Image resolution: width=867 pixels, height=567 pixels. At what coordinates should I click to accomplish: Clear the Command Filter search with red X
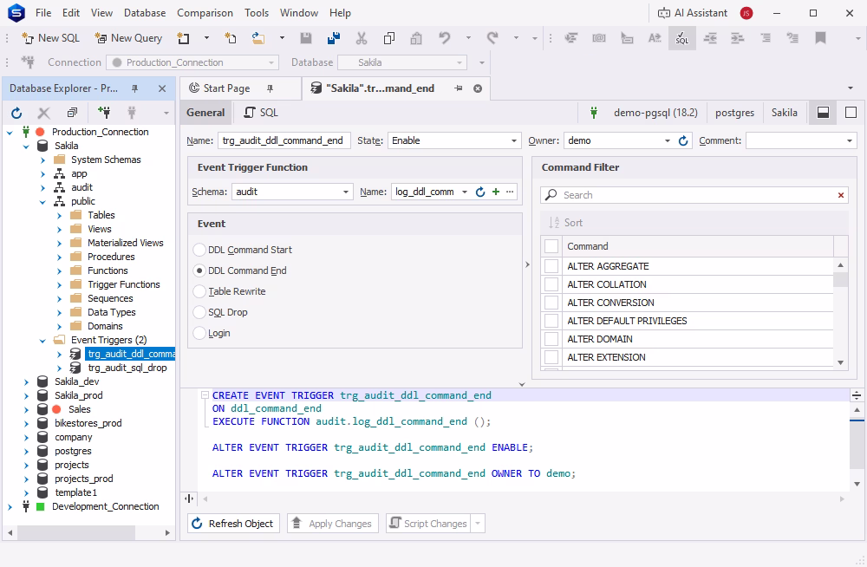coord(840,195)
